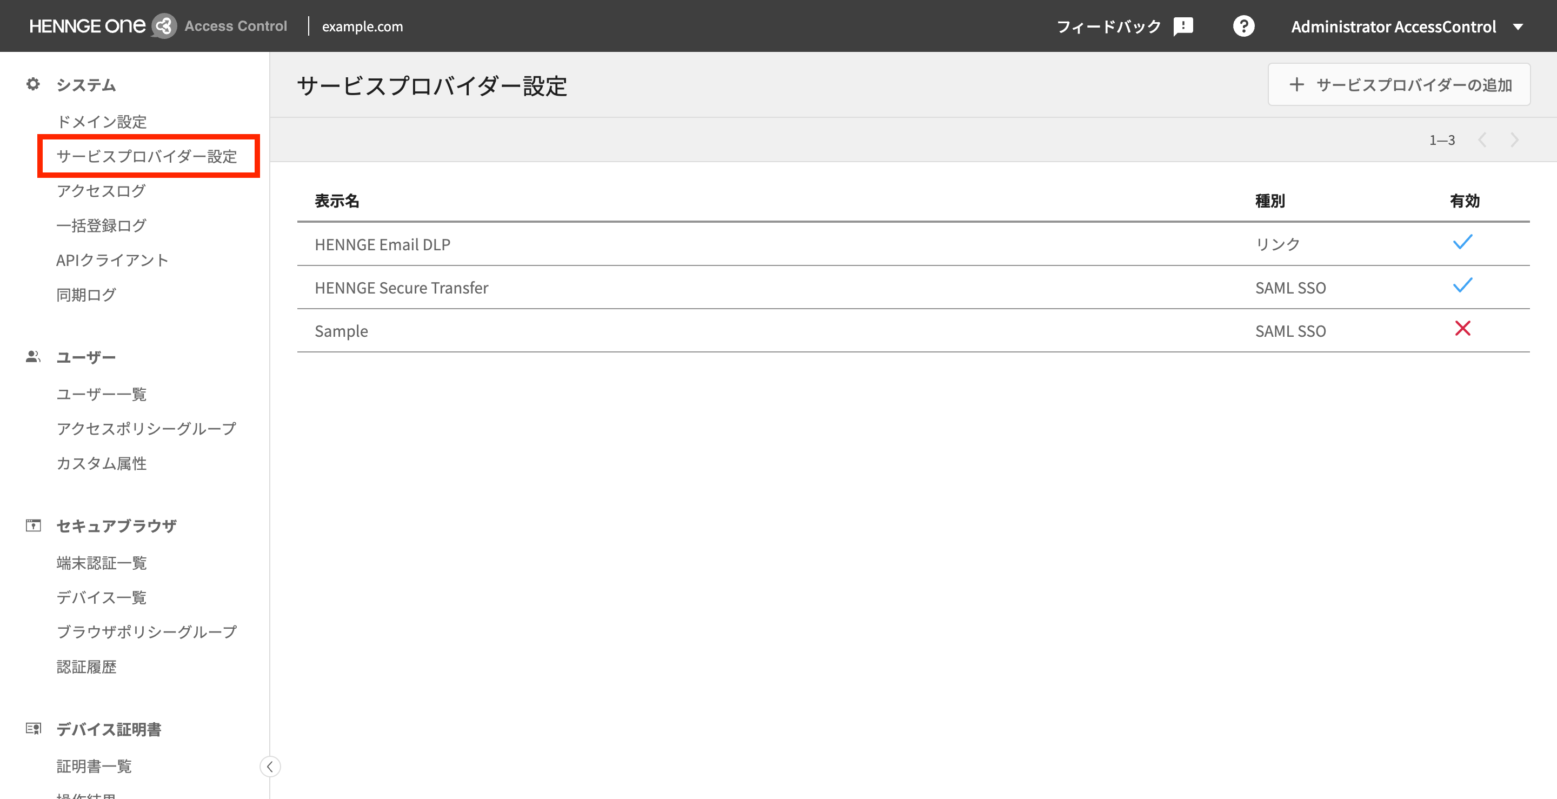Open the feedback speech bubble icon
The height and width of the screenshot is (799, 1557).
pyautogui.click(x=1183, y=26)
